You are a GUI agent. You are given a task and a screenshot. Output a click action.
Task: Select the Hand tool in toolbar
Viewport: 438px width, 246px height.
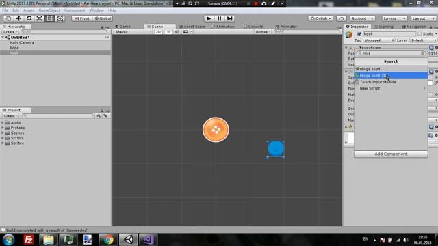[8, 18]
